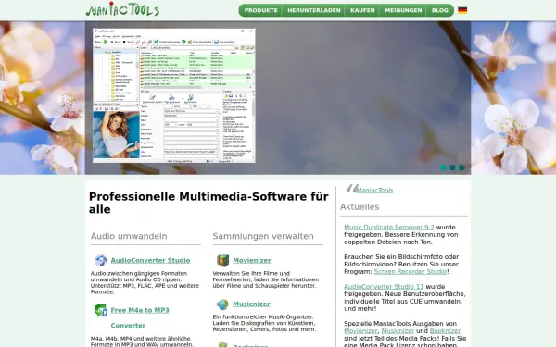This screenshot has width=556, height=347.
Task: Open the HERUNTERLADEN menu item
Action: click(314, 10)
